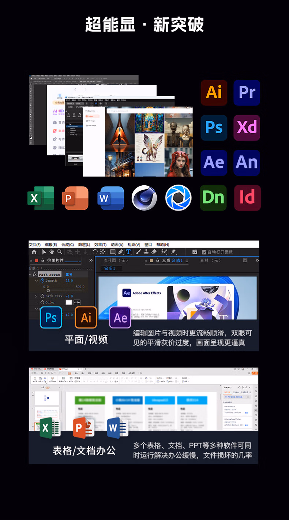Click the 重置 link beside Path Arrow
This screenshot has height=520, width=289.
click(69, 275)
